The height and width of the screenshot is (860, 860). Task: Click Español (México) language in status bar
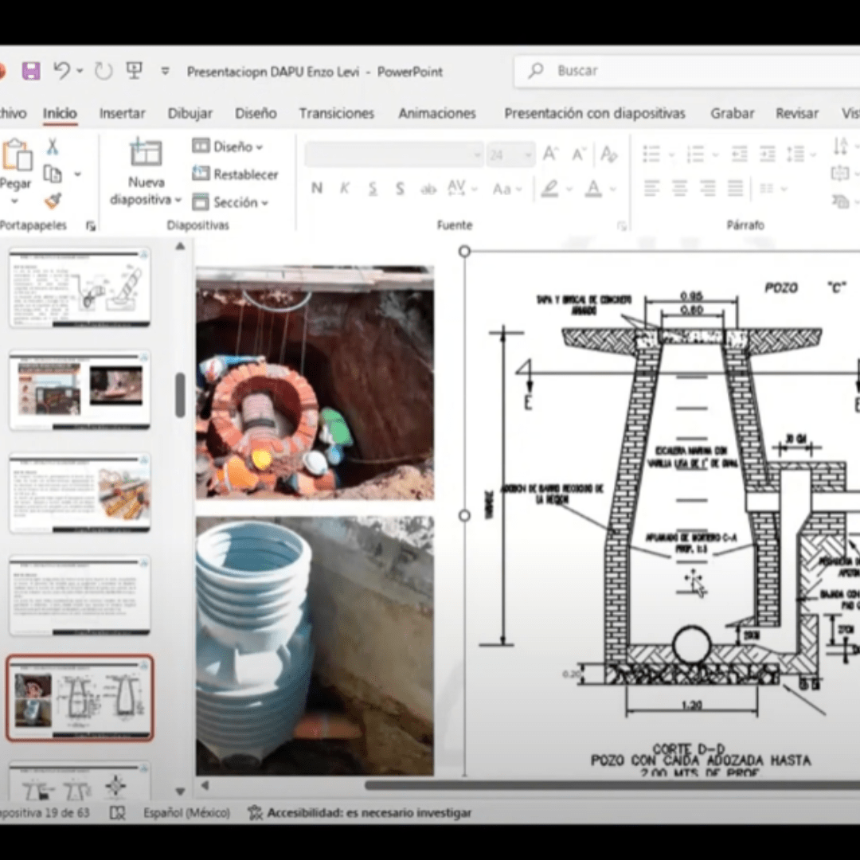186,813
